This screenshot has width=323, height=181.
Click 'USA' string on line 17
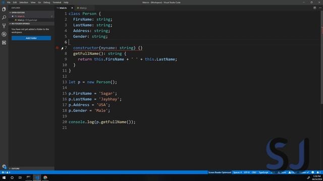tap(102, 105)
